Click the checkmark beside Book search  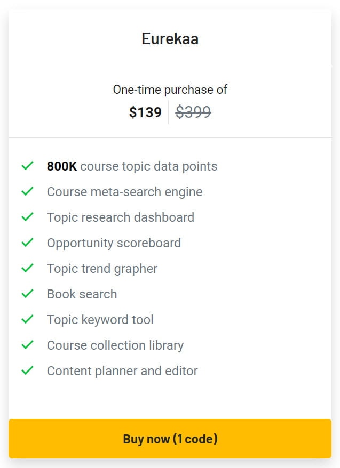pyautogui.click(x=27, y=294)
